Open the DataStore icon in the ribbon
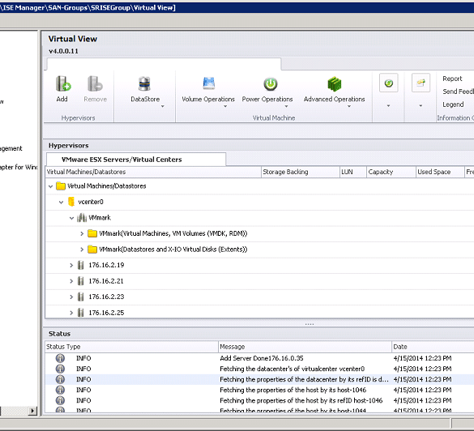This screenshot has width=474, height=431. pos(144,84)
